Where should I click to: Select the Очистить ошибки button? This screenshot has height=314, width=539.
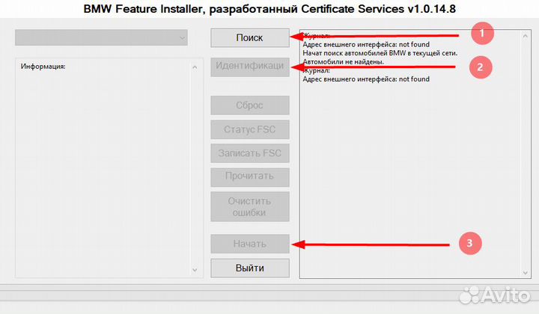(x=249, y=207)
